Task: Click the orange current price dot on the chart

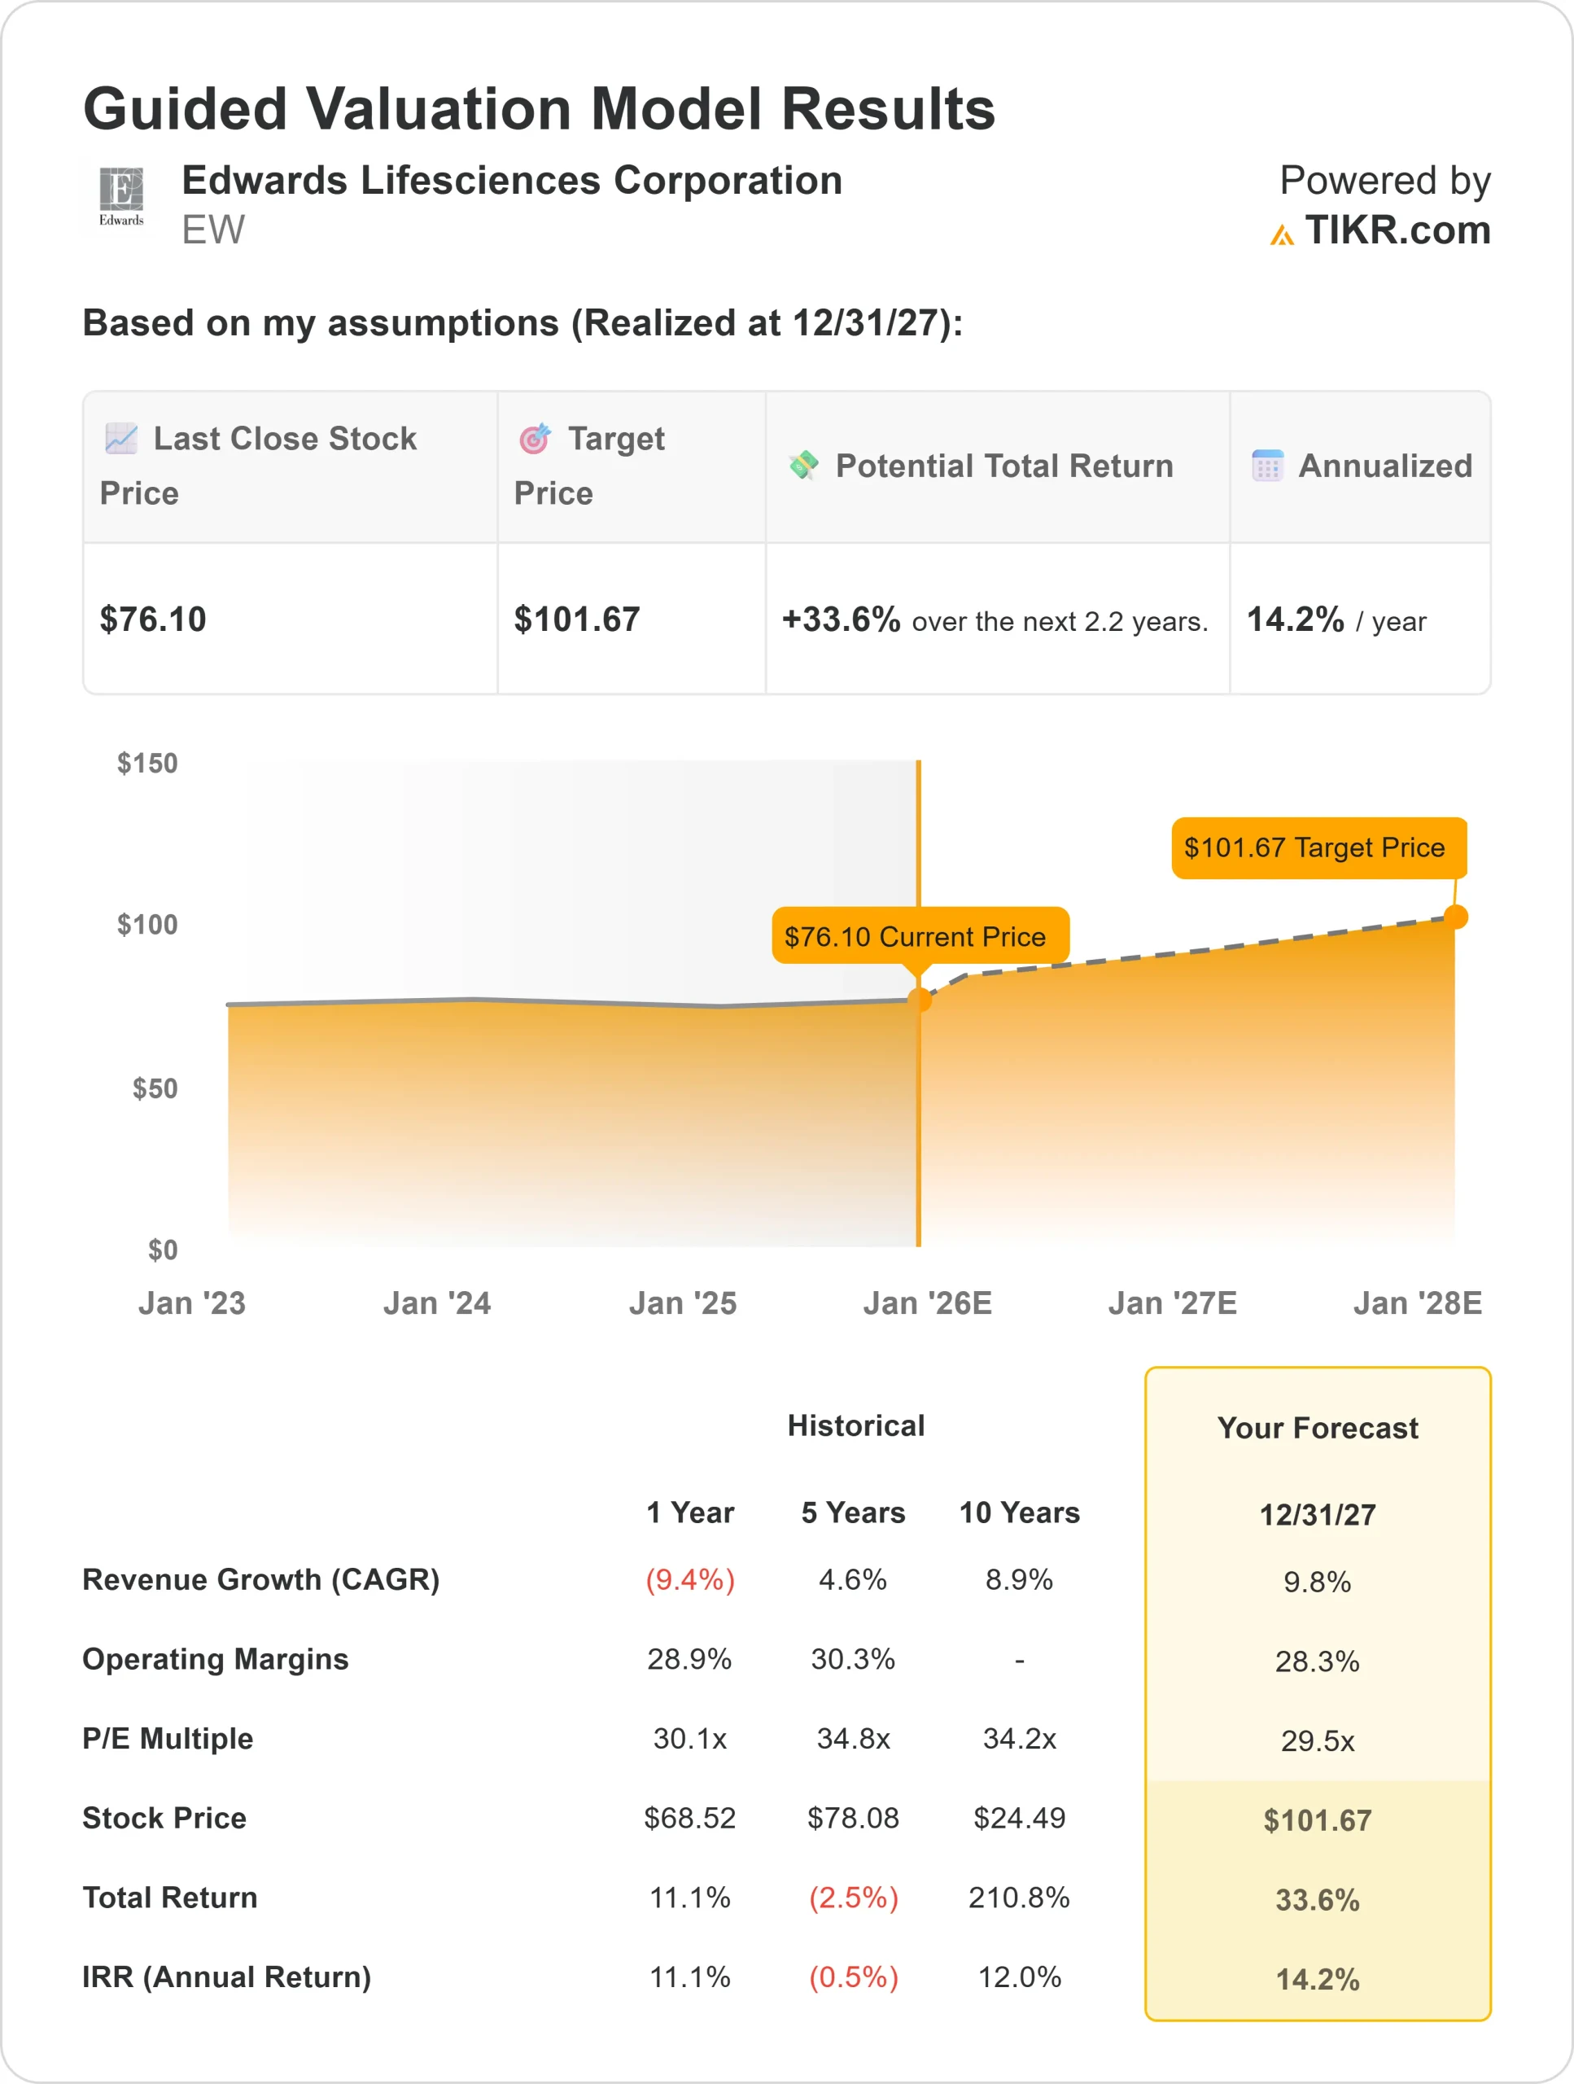Action: pos(920,1000)
